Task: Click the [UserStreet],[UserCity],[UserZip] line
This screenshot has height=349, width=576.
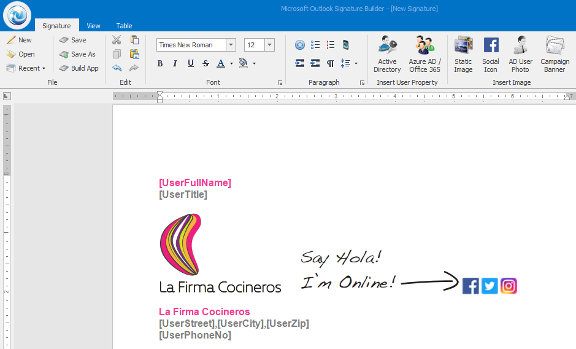Action: click(234, 324)
